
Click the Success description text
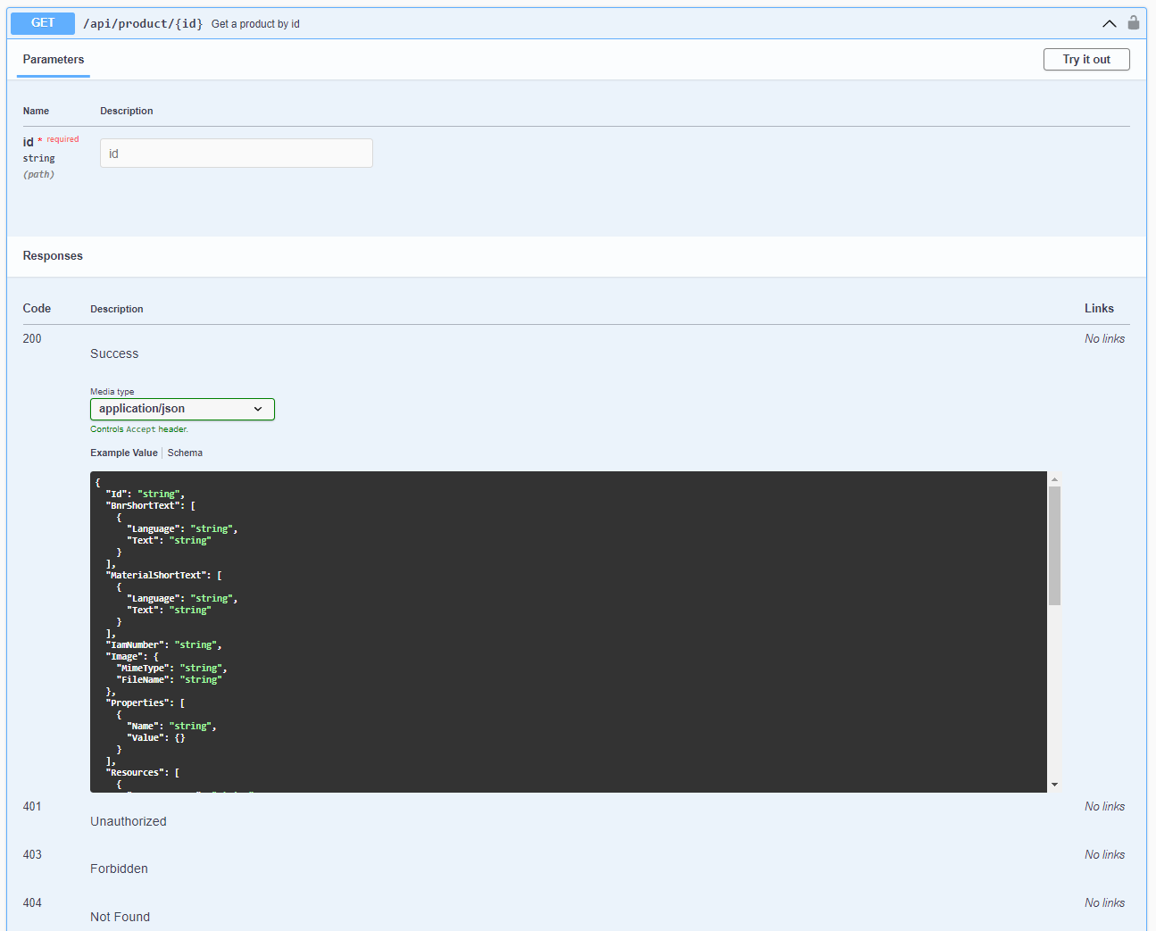(114, 354)
